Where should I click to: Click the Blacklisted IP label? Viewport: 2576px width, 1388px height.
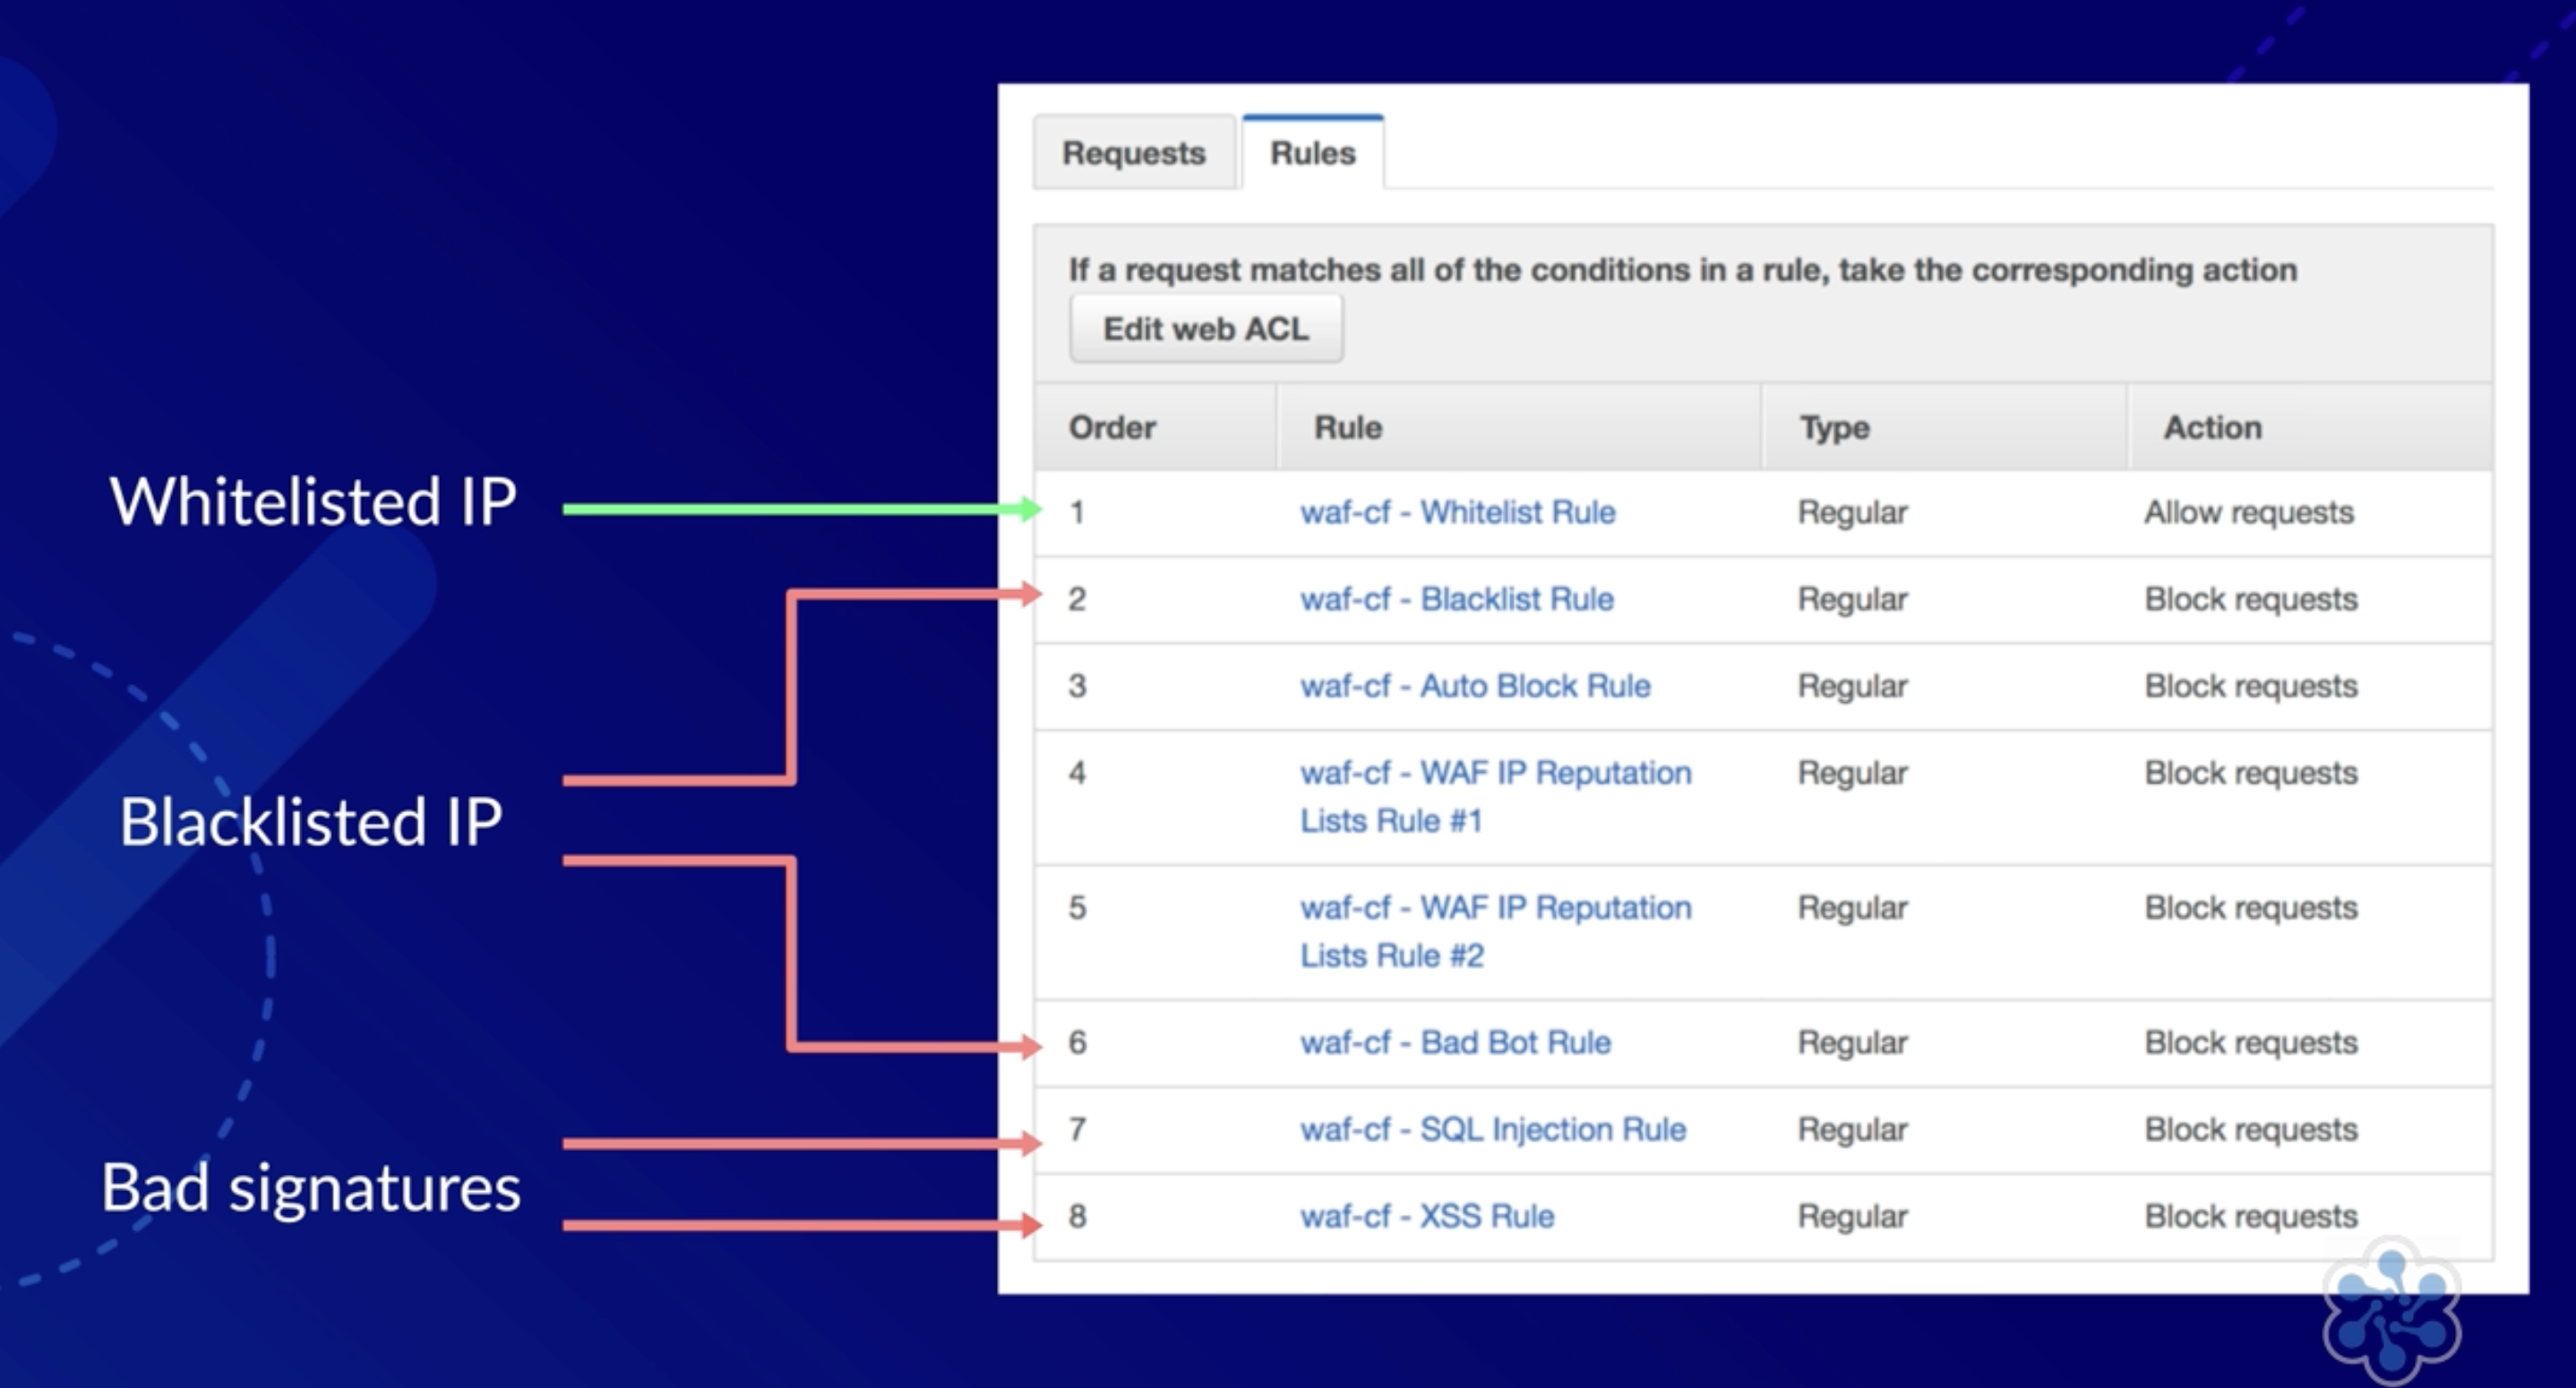[x=310, y=822]
